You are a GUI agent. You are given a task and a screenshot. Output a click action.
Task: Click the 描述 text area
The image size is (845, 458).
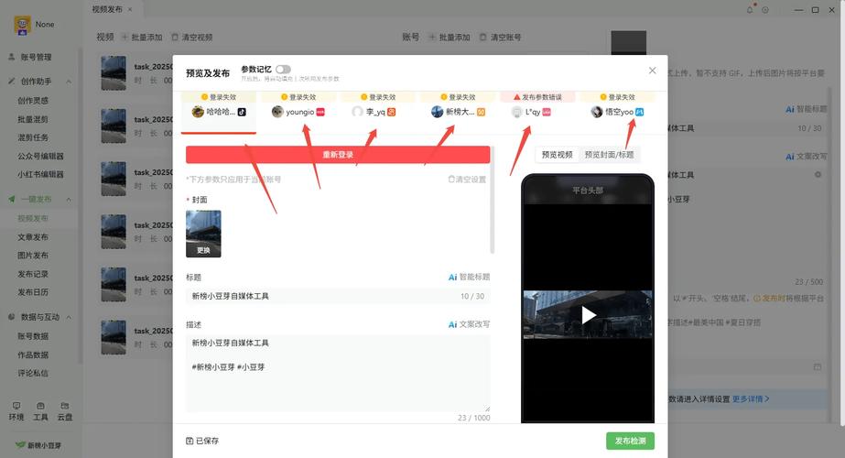[x=338, y=374]
